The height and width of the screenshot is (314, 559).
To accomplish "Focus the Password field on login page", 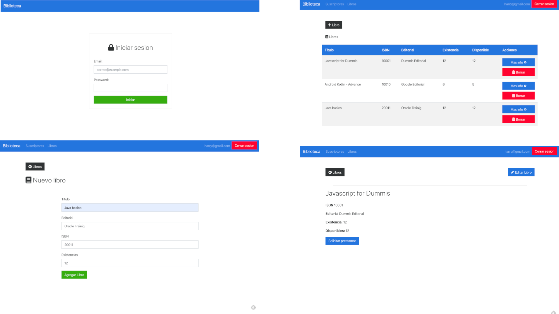I will pyautogui.click(x=130, y=88).
